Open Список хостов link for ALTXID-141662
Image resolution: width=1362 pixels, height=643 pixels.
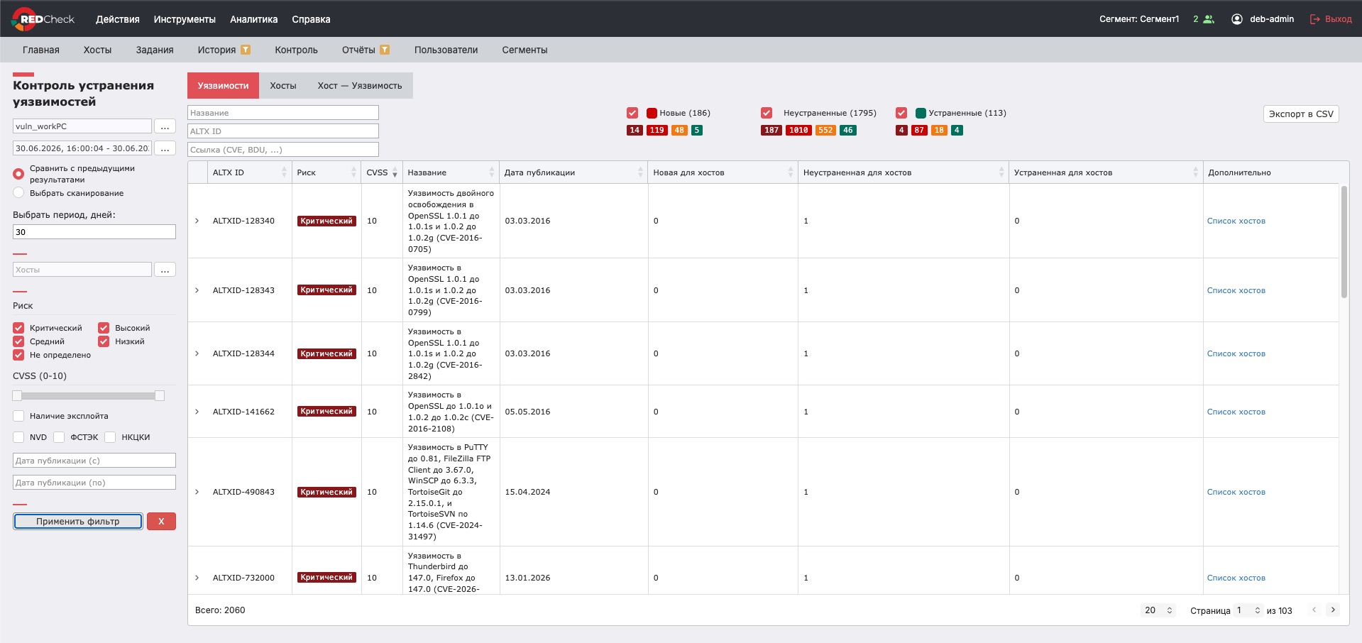[x=1236, y=412]
